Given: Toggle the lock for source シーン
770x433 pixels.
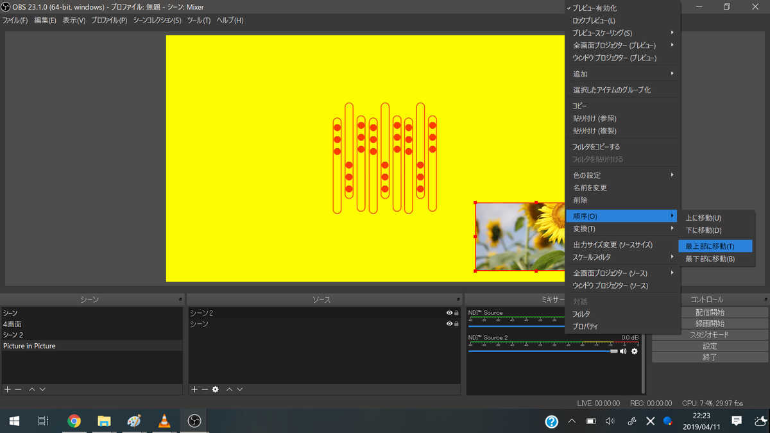Looking at the screenshot, I should [x=456, y=324].
